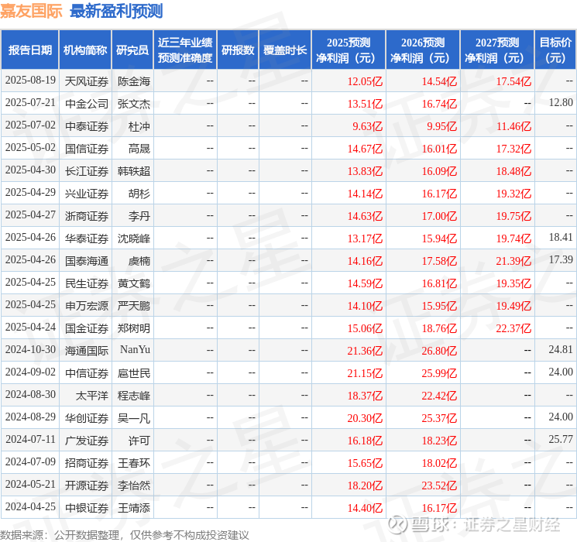Viewport: 577px width, 542px height.
Task: Click target price 25.77
Action: coord(561,439)
